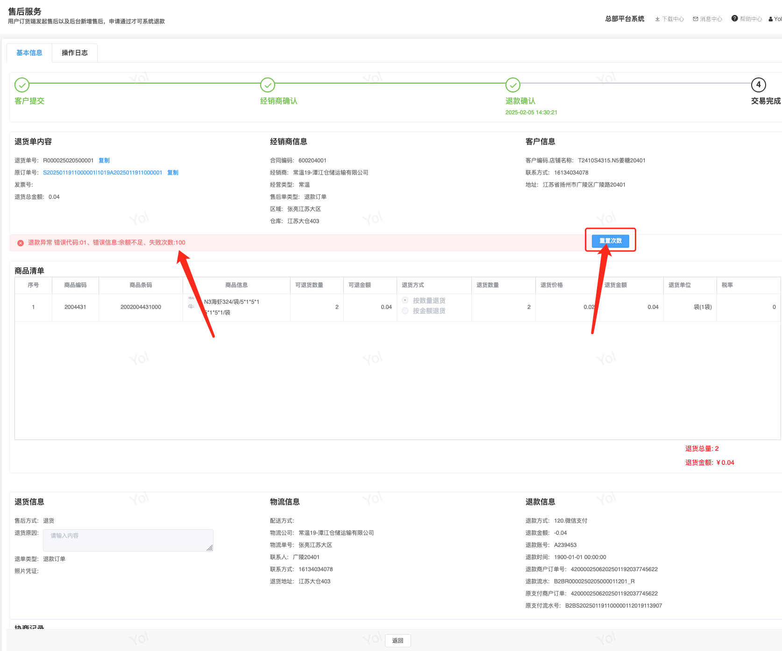Click the product code cell 2004431
The width and height of the screenshot is (782, 651).
point(75,307)
